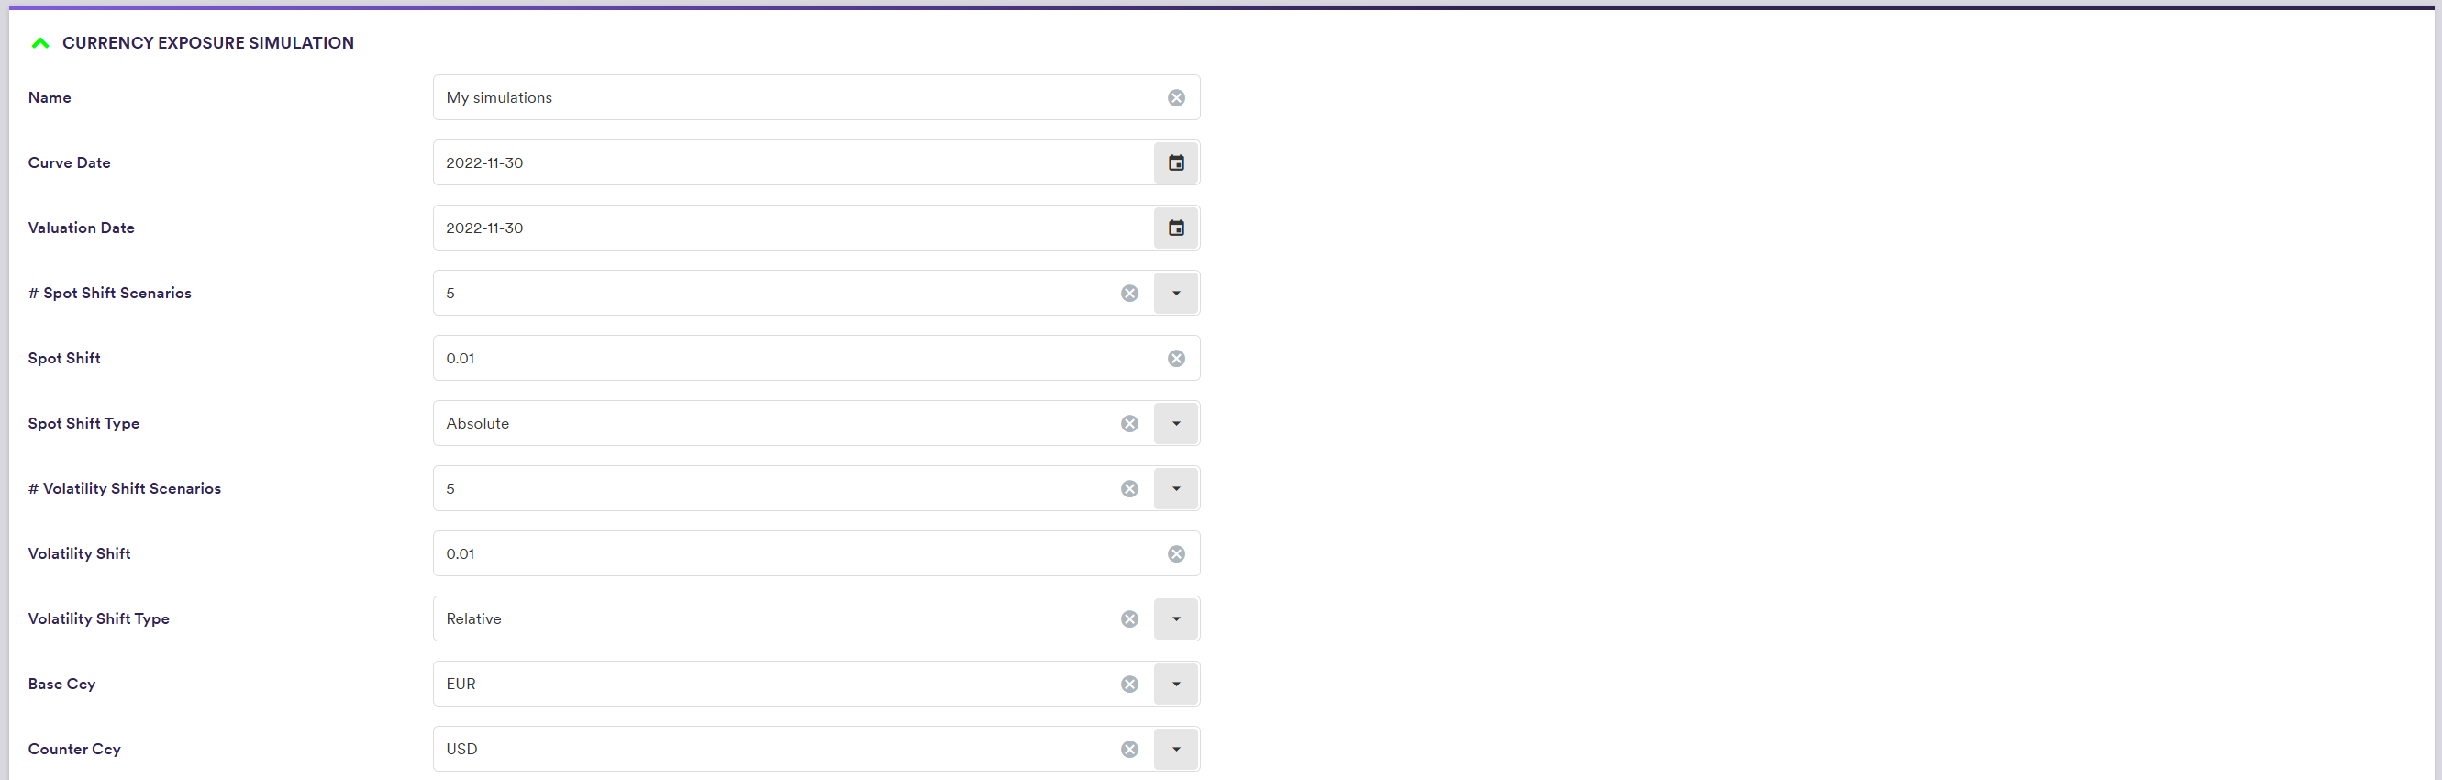The image size is (2442, 780).
Task: Clear the Volatility Shift value
Action: click(x=1175, y=553)
